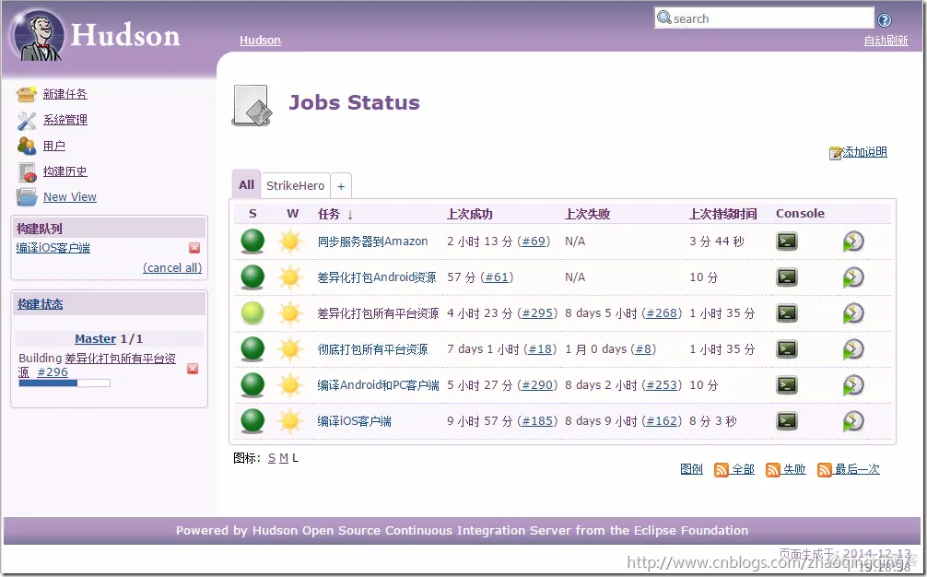Screen dimensions: 927x577
Task: Open the running build #296 link
Action: click(x=53, y=371)
